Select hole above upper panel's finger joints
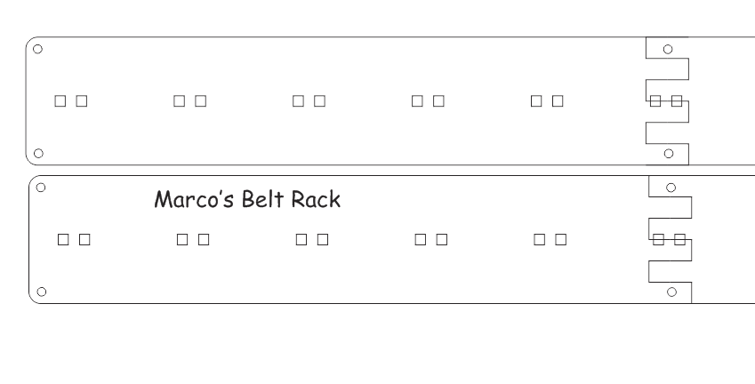Viewport: 755px width, 384px height. [667, 49]
